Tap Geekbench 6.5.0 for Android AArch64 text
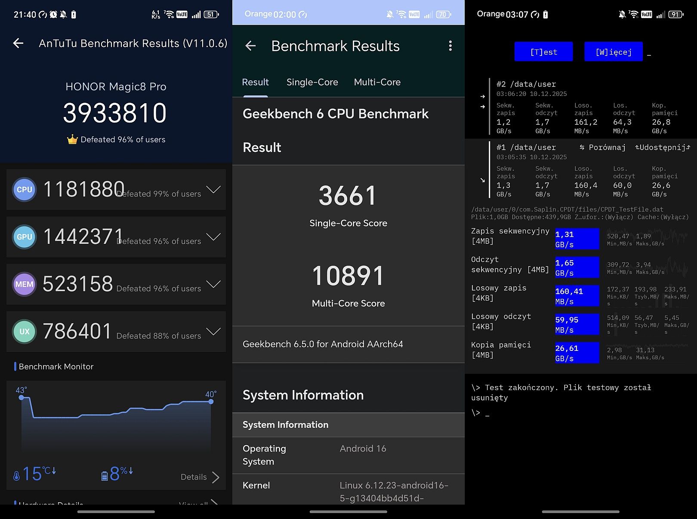 coord(323,344)
